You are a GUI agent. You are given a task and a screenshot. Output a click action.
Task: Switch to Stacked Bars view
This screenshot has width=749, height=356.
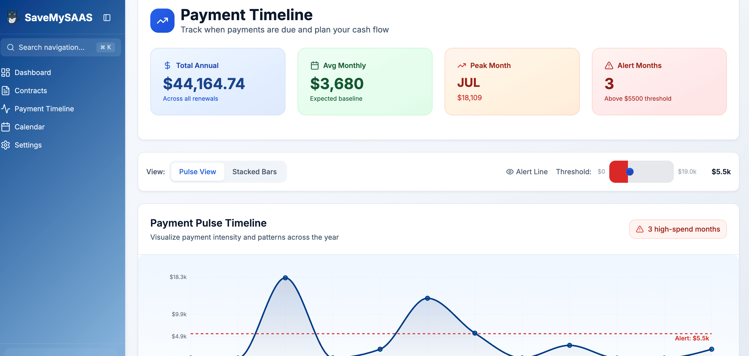point(254,172)
